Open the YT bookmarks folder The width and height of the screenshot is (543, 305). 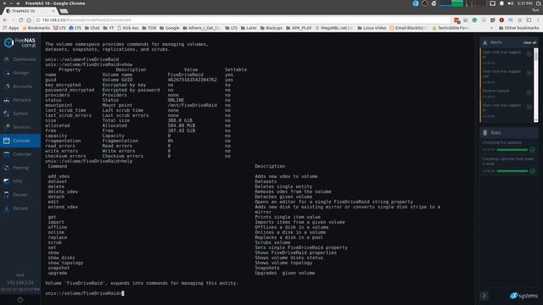coord(109,28)
